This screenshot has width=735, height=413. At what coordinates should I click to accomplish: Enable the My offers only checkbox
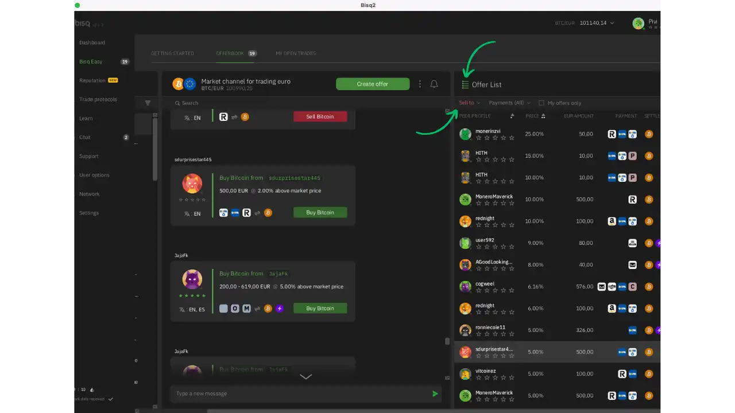pos(541,103)
